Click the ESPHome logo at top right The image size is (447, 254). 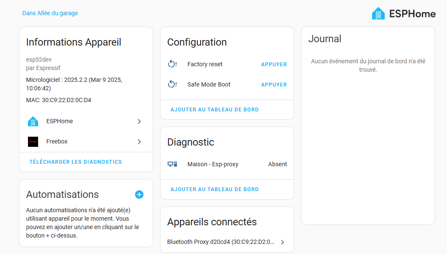point(403,14)
